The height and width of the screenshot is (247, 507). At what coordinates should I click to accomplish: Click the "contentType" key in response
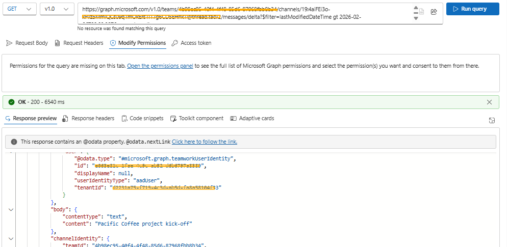pyautogui.click(x=82, y=216)
